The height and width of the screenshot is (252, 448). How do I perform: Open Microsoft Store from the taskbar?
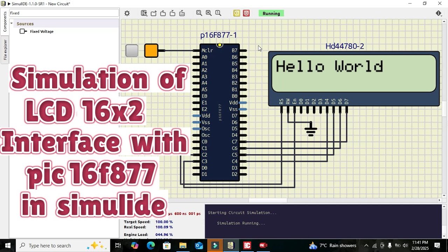click(x=167, y=245)
